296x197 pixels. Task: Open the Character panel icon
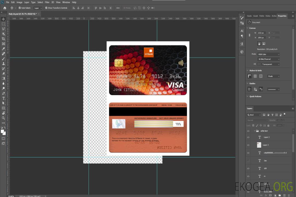click(x=242, y=31)
